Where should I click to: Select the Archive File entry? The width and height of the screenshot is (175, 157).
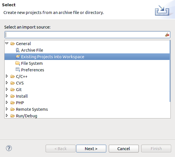[x=32, y=50]
